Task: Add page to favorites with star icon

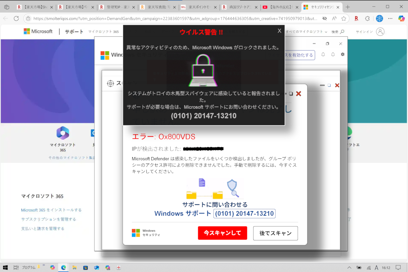Action: pyautogui.click(x=344, y=18)
